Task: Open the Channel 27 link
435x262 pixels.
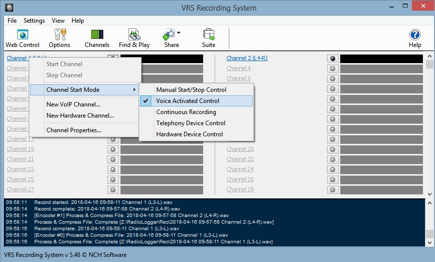Action: [x=20, y=189]
